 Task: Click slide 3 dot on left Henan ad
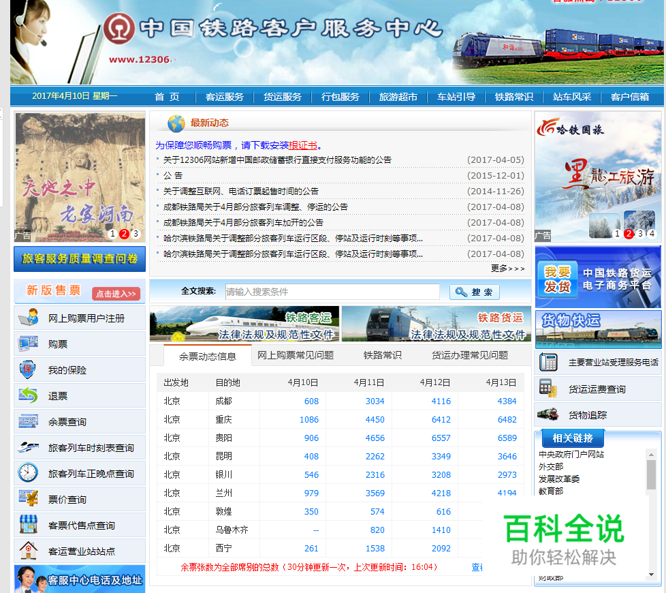coord(136,233)
